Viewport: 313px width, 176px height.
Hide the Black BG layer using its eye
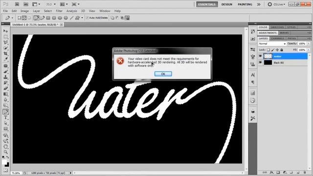point(260,63)
